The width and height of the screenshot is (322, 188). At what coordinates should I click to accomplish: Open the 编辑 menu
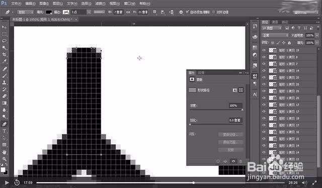click(x=30, y=4)
